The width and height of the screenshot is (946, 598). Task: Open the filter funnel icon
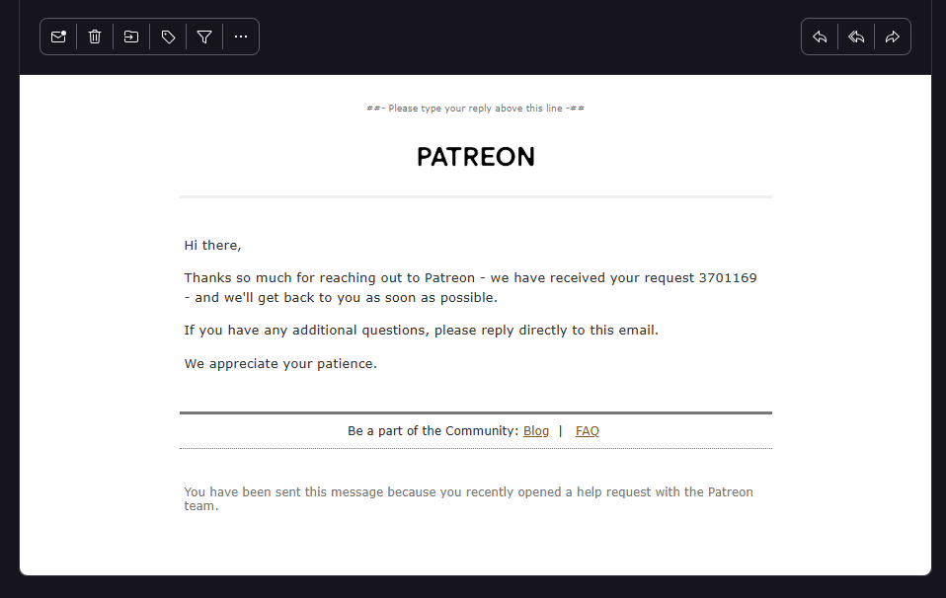click(x=204, y=37)
